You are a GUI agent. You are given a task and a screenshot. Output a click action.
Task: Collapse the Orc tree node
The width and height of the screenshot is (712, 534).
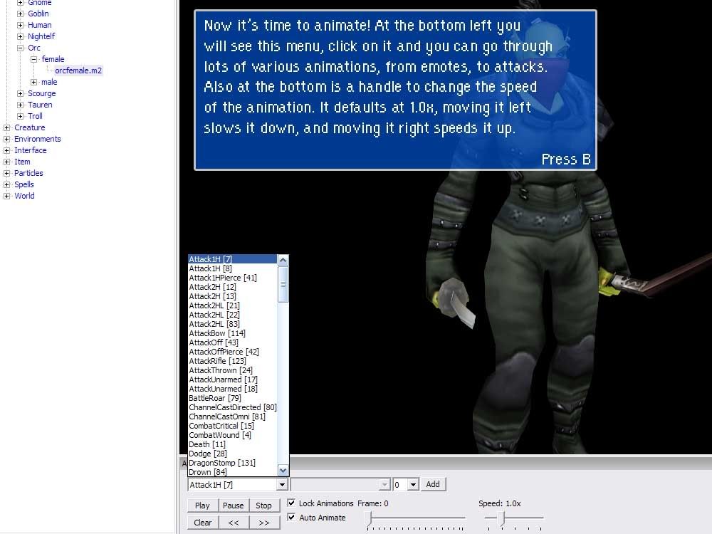pos(20,48)
